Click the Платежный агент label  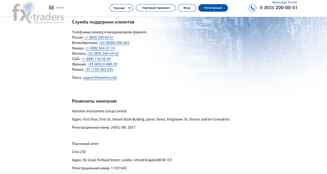(x=85, y=144)
